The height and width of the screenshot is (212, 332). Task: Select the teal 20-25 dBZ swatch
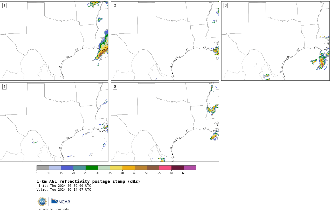click(79, 168)
